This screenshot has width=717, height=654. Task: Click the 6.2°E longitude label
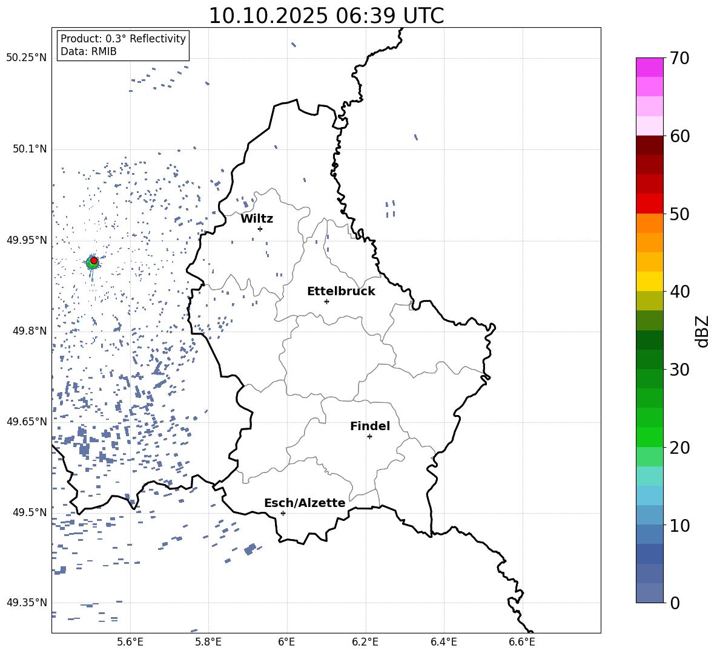coord(365,643)
